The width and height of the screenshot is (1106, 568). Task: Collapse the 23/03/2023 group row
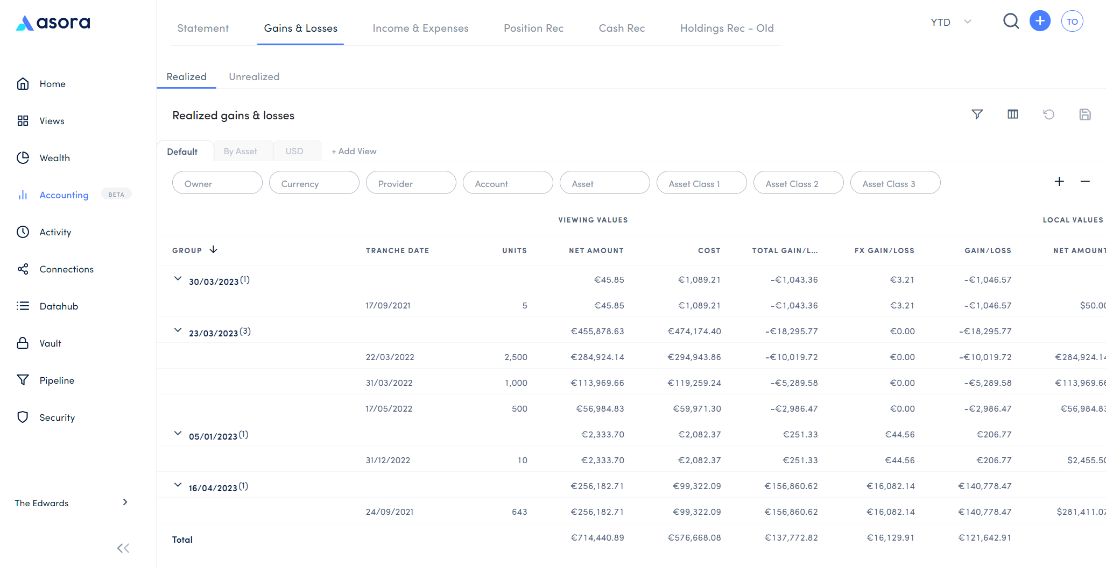pyautogui.click(x=178, y=330)
